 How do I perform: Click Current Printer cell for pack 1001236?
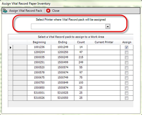[104, 47]
